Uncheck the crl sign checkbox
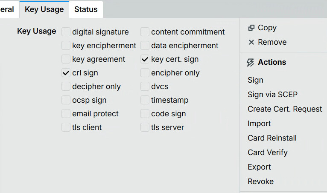Screen dimensions: 327x193 pyautogui.click(x=66, y=73)
